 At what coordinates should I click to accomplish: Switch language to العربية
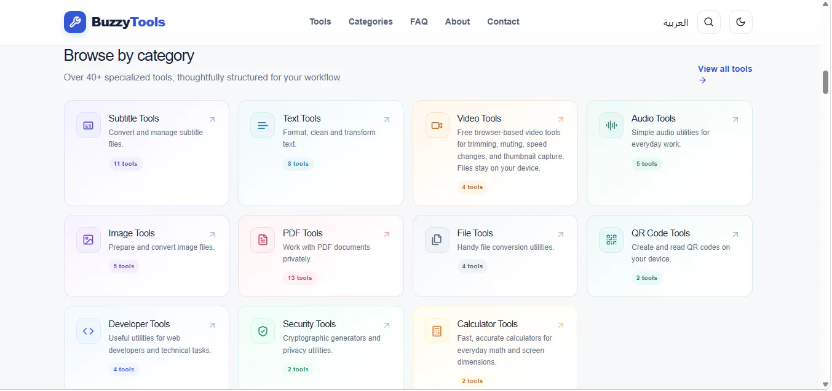coord(676,23)
